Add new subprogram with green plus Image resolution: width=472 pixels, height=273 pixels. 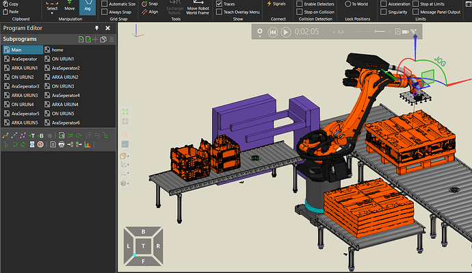[95, 40]
